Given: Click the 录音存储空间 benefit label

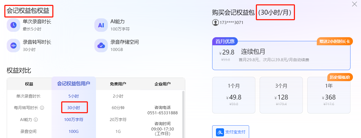Looking at the screenshot, I should coord(125,42).
